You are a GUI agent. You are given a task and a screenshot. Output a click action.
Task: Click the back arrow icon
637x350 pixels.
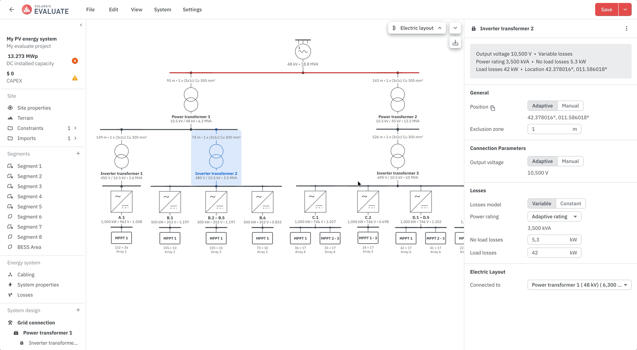pos(12,10)
